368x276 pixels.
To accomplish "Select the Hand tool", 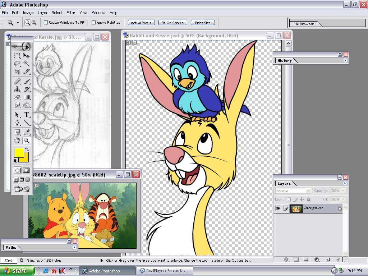I will point(17,141).
